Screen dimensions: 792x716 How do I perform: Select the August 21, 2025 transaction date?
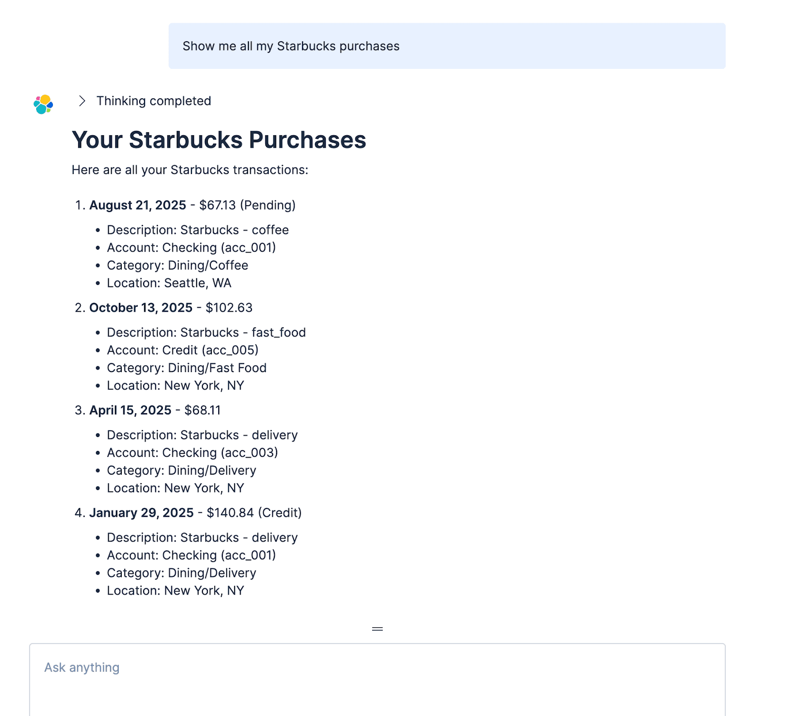(138, 205)
